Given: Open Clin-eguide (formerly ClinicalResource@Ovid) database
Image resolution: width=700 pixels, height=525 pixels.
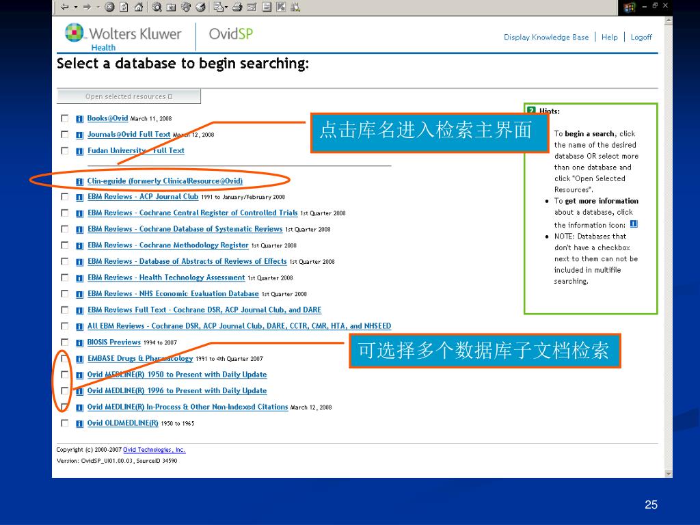Looking at the screenshot, I should point(165,180).
